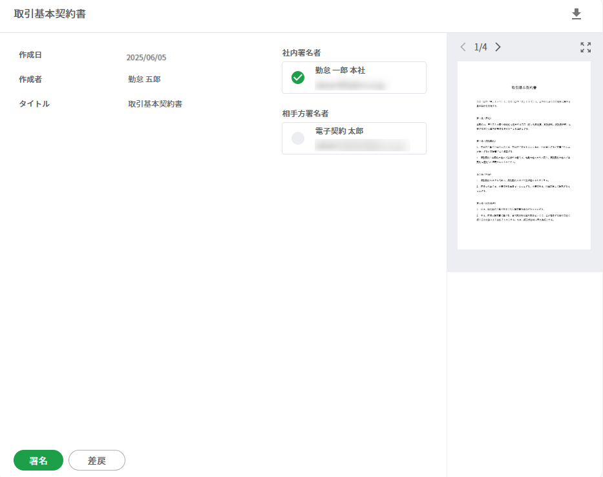Click the タイトル label
The height and width of the screenshot is (477, 603).
pyautogui.click(x=34, y=104)
